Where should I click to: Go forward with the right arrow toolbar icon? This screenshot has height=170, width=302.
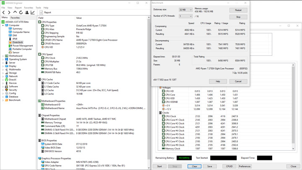9,13
